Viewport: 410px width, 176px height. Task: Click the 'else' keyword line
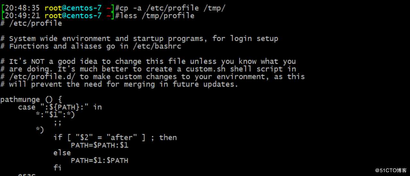coord(62,153)
